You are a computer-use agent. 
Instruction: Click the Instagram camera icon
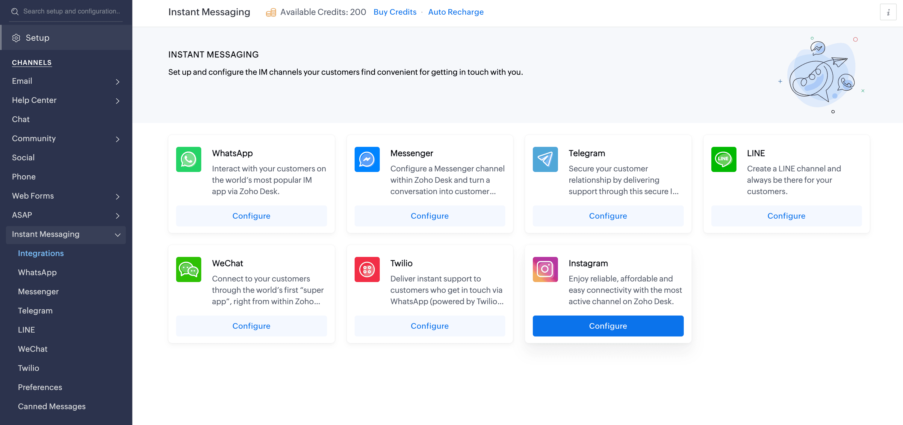click(x=545, y=269)
